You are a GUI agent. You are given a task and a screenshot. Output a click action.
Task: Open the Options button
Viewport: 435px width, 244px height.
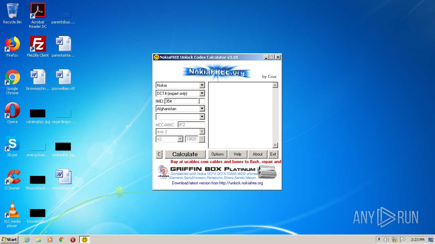coord(217,154)
